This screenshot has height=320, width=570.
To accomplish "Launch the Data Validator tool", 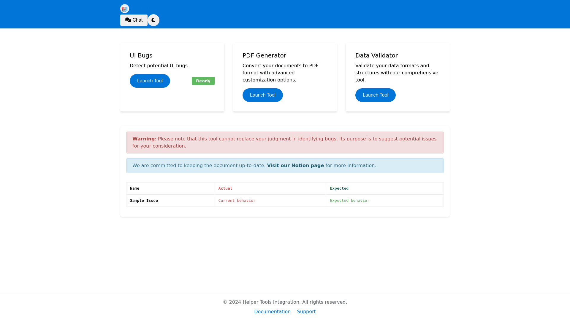I will [375, 95].
